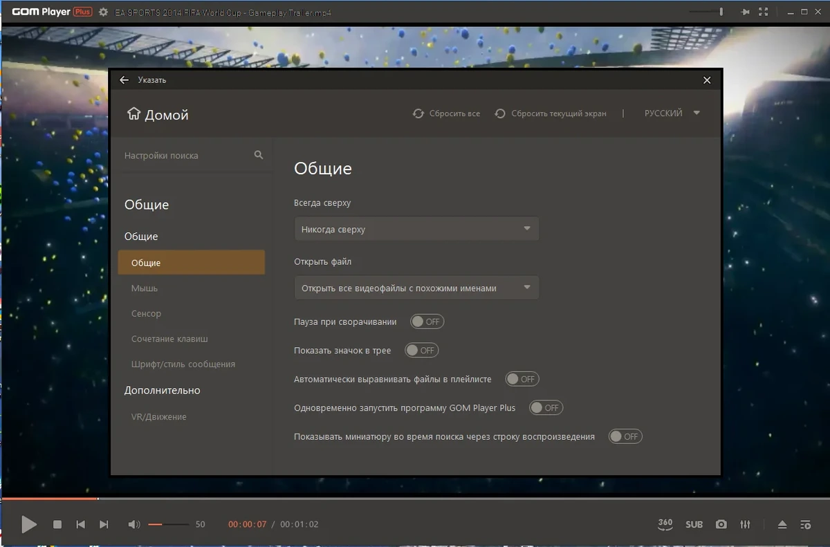Image resolution: width=830 pixels, height=547 pixels.
Task: Stop playback with the square stop icon
Action: [57, 525]
